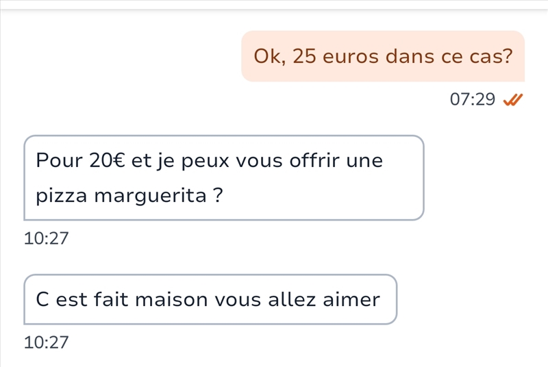The image size is (548, 367).
Task: Click the word "pizza" in received message
Action: point(62,196)
